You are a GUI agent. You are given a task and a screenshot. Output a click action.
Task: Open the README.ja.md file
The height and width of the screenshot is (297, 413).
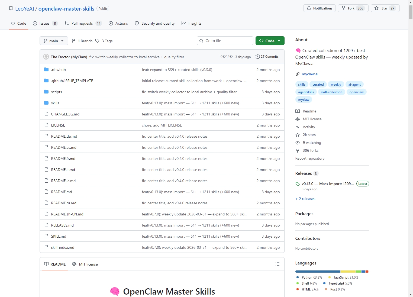[63, 181]
